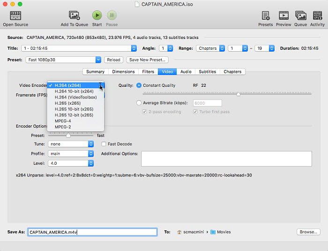Click the Video tab
Viewport: 328px width, 251px height.
(167, 72)
